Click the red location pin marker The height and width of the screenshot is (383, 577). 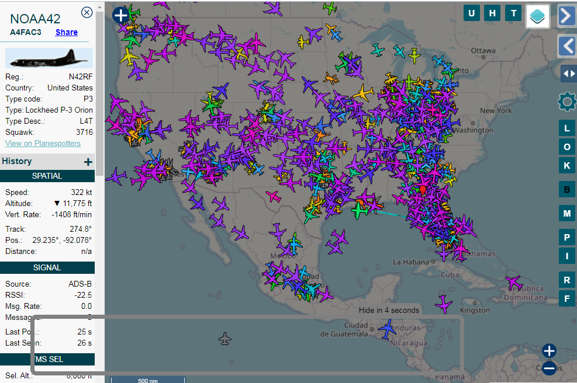[x=423, y=189]
